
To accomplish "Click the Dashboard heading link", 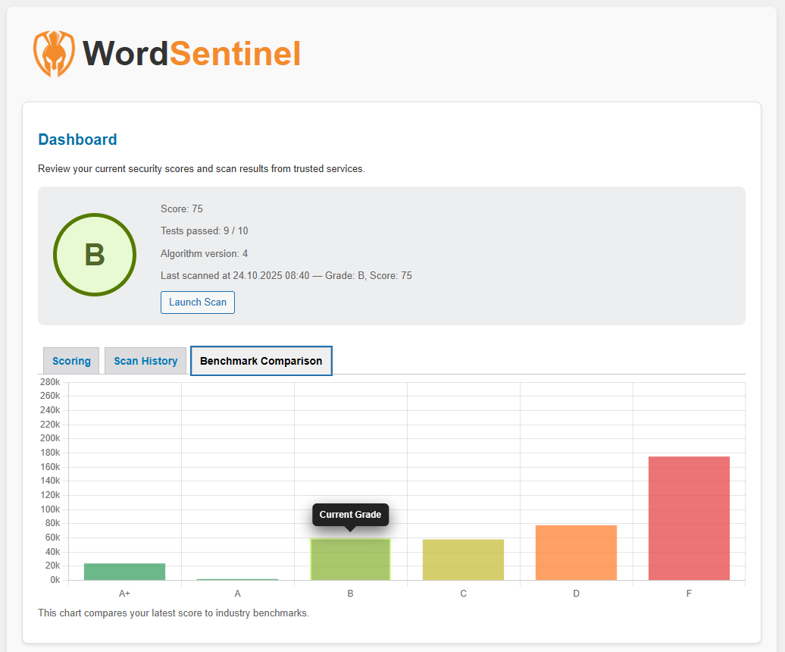I will coord(77,139).
